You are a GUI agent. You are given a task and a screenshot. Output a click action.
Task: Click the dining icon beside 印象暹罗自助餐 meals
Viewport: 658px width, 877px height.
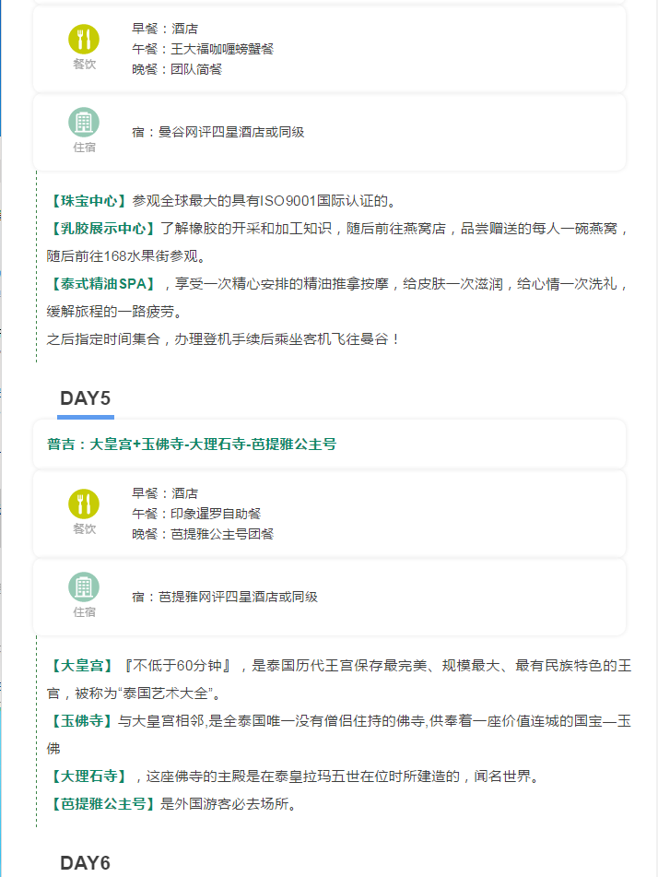click(x=84, y=504)
